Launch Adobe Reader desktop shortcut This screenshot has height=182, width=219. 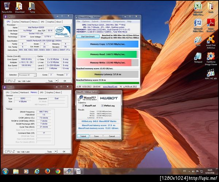click(211, 26)
